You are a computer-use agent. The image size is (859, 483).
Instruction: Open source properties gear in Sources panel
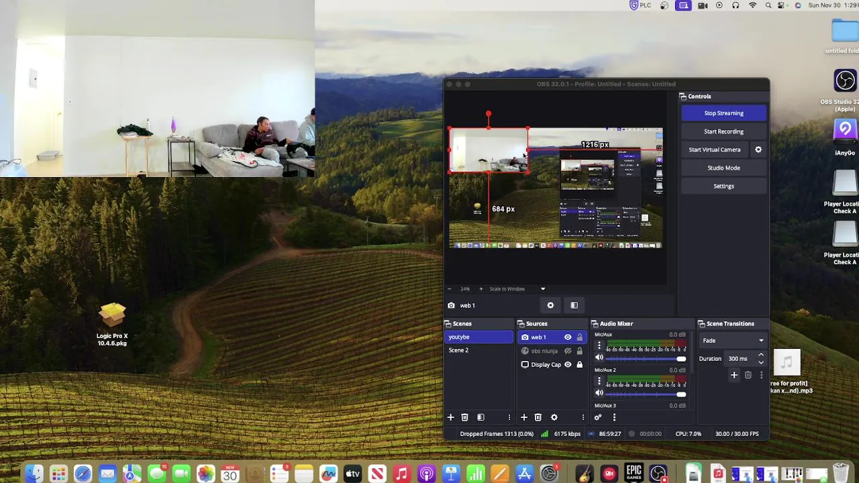coord(554,417)
